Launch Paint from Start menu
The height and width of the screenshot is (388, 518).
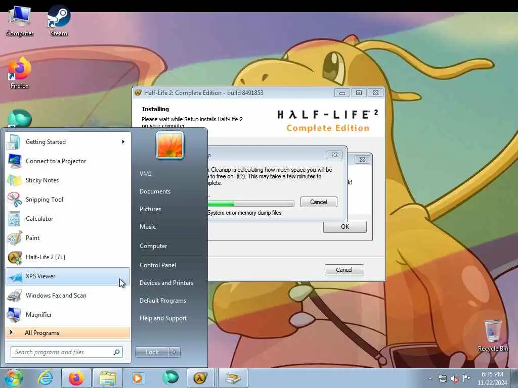68,237
